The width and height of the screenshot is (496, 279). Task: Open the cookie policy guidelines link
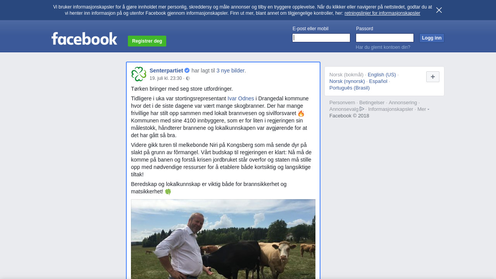(x=382, y=13)
